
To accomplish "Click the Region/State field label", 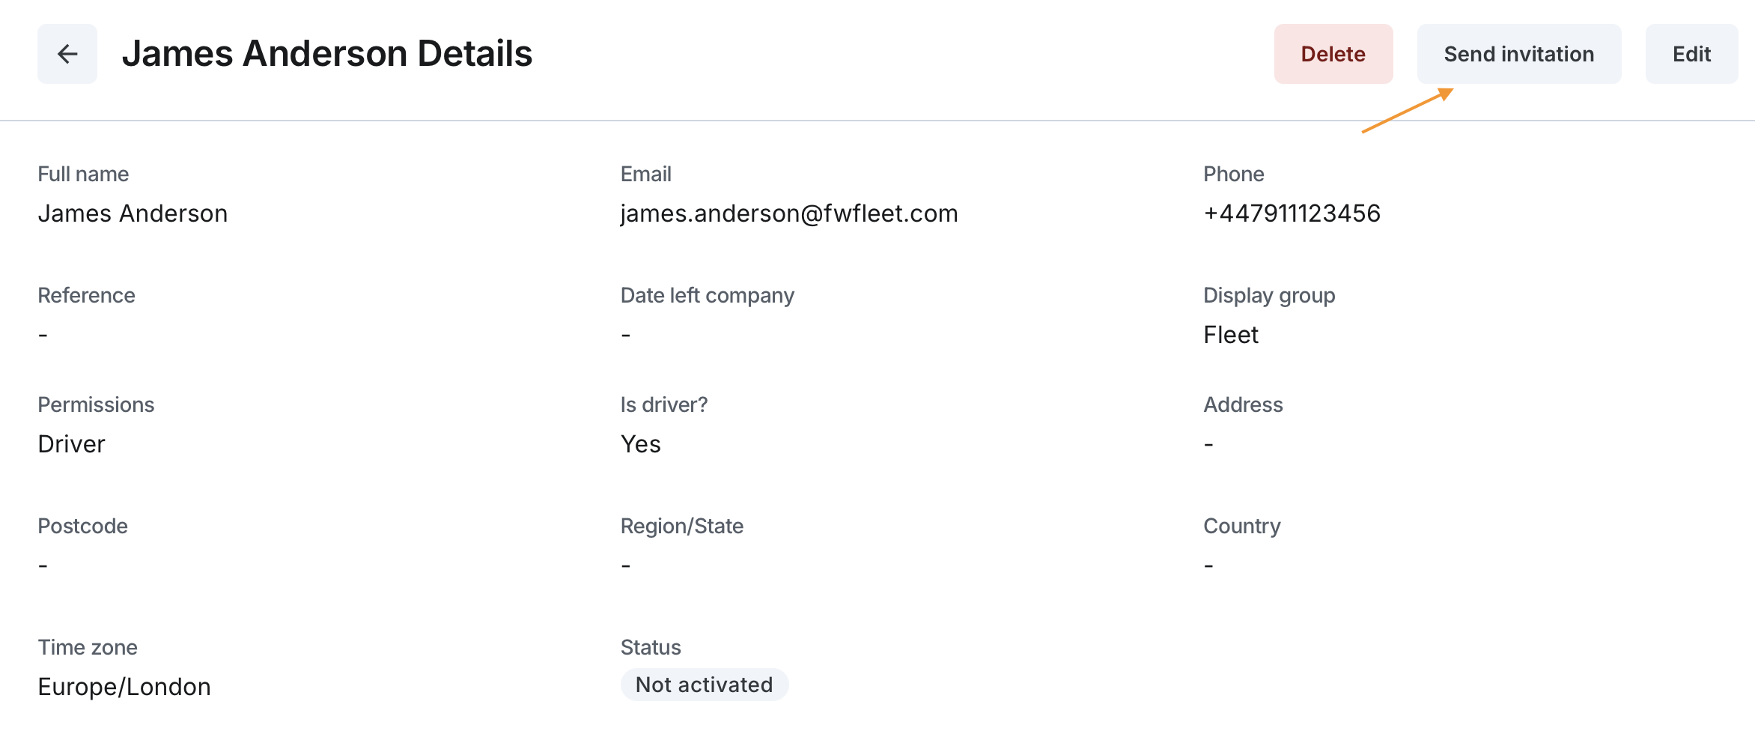I will pos(681,526).
